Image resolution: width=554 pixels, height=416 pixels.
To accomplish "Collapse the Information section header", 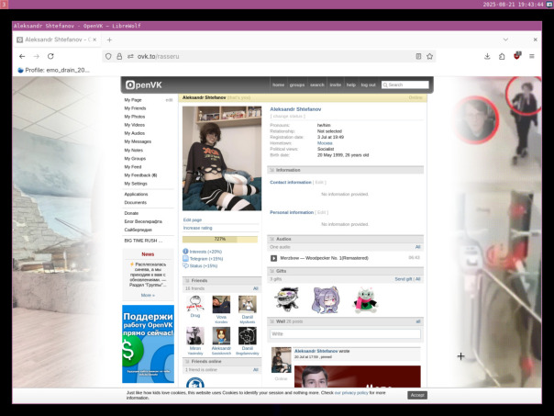I will 345,170.
